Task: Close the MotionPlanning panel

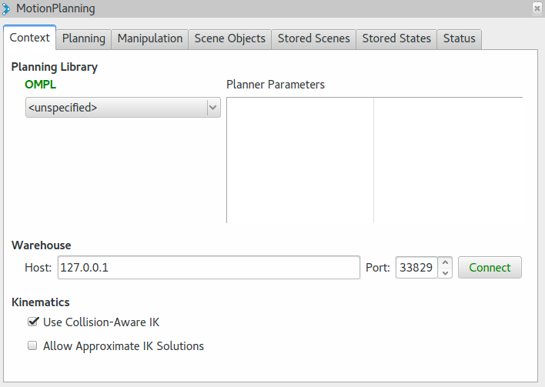Action: [537, 8]
